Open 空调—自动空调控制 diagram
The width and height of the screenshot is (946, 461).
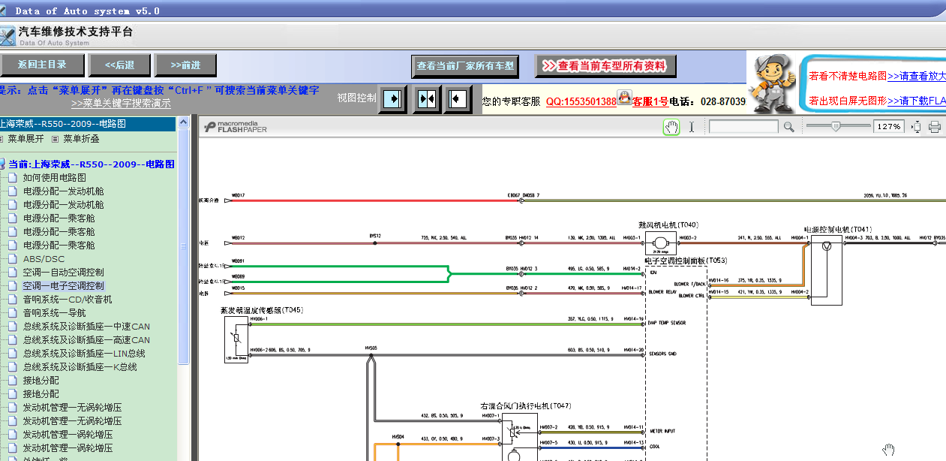click(x=63, y=273)
